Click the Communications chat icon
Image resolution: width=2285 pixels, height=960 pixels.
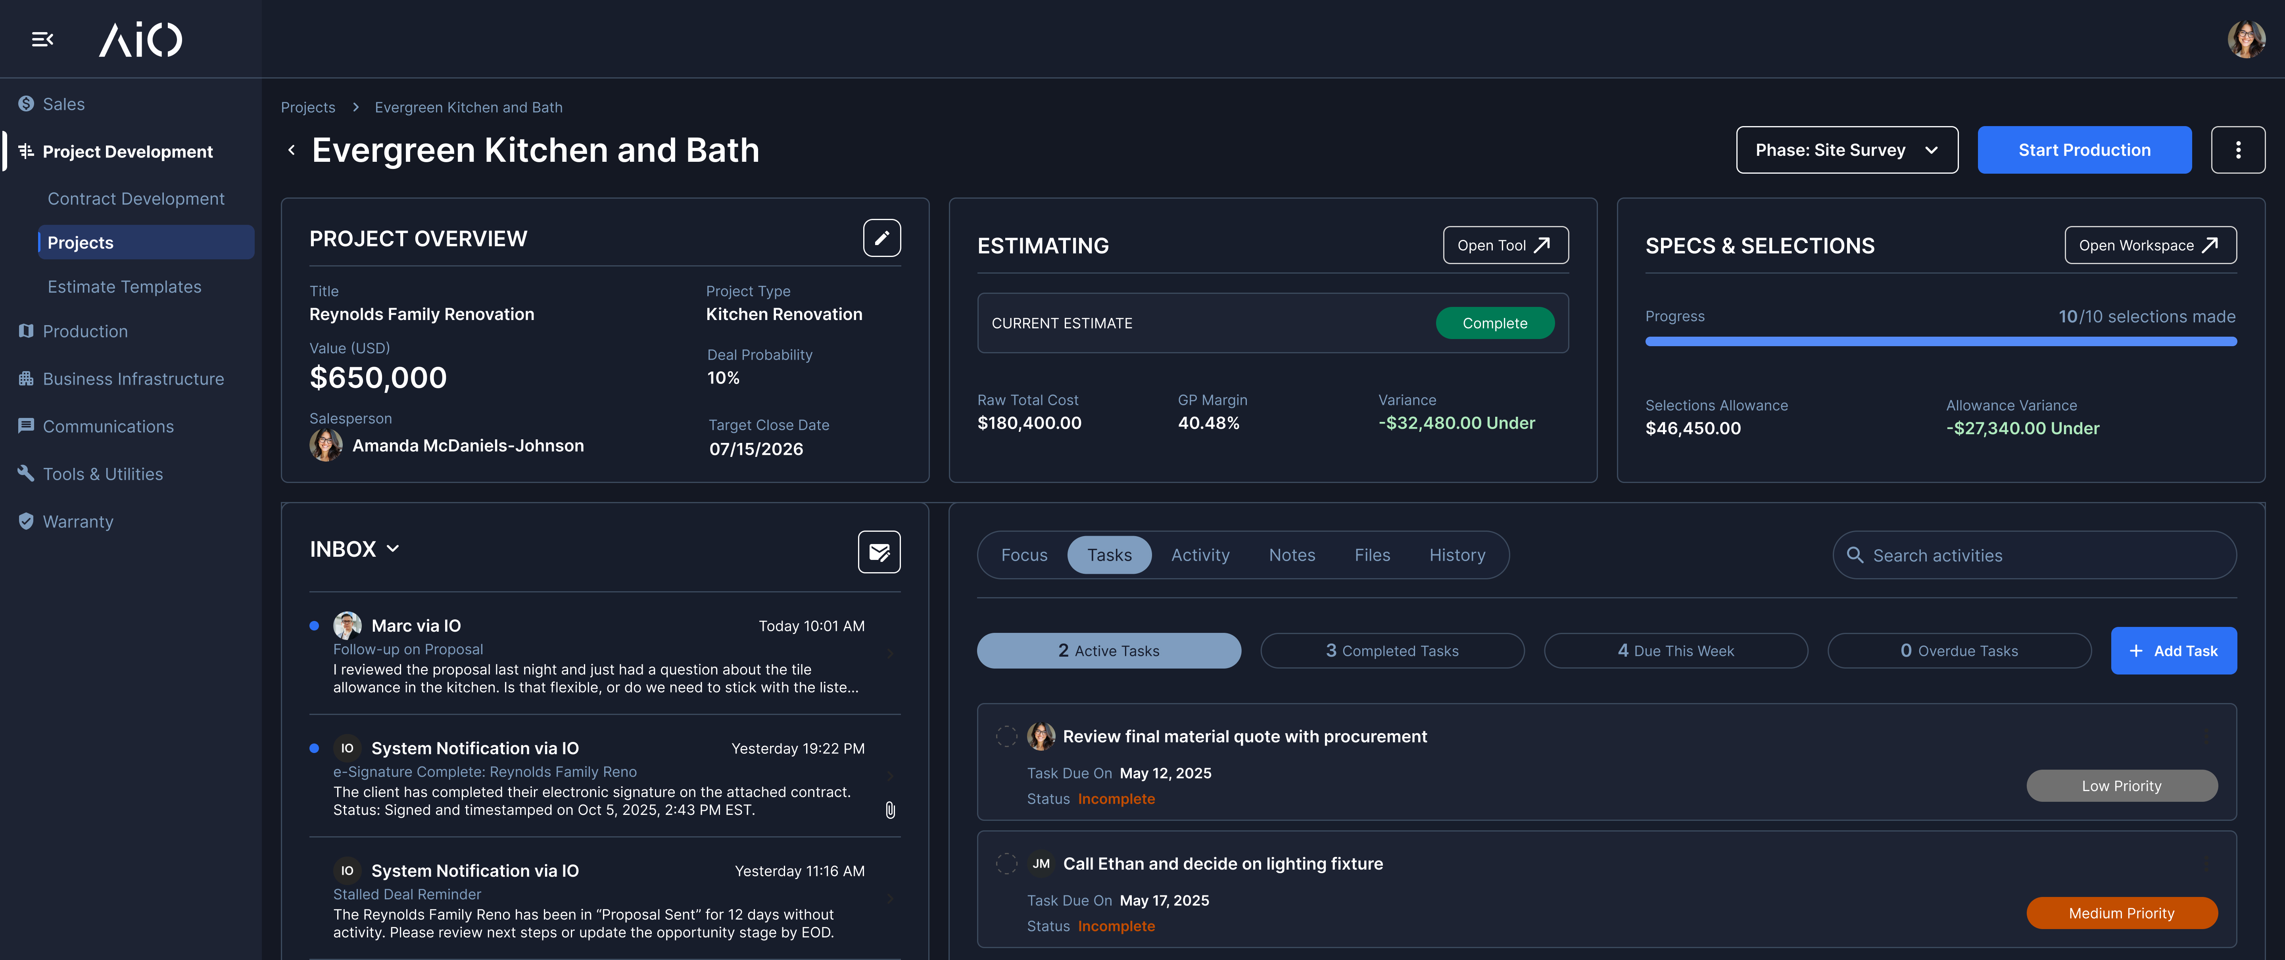coord(26,426)
